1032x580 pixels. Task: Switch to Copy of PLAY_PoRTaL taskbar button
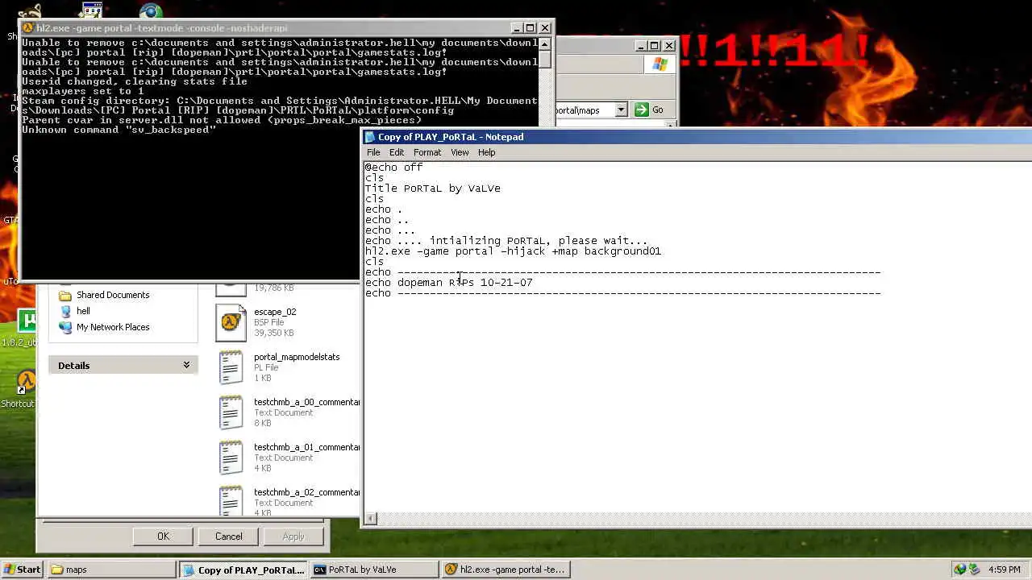coord(243,570)
